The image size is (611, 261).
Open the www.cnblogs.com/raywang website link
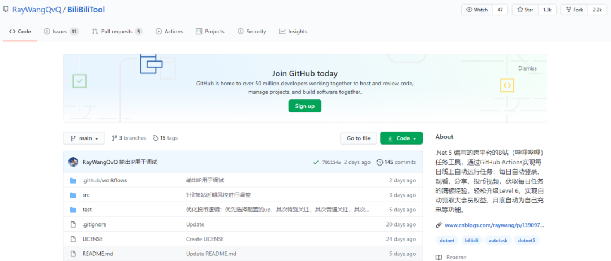tap(494, 225)
